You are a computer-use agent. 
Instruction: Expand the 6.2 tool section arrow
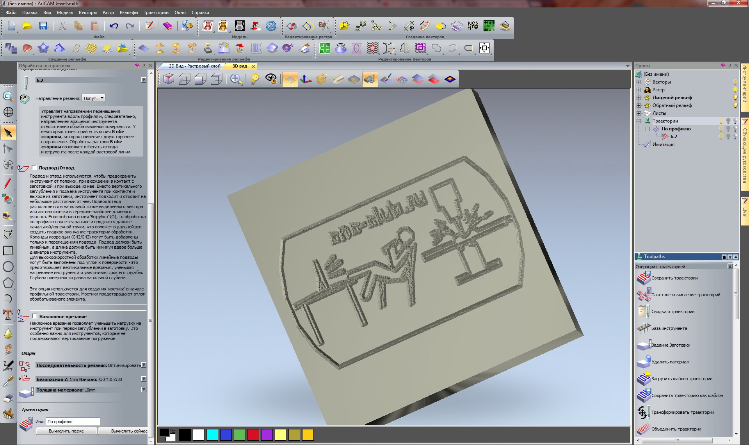(x=144, y=80)
